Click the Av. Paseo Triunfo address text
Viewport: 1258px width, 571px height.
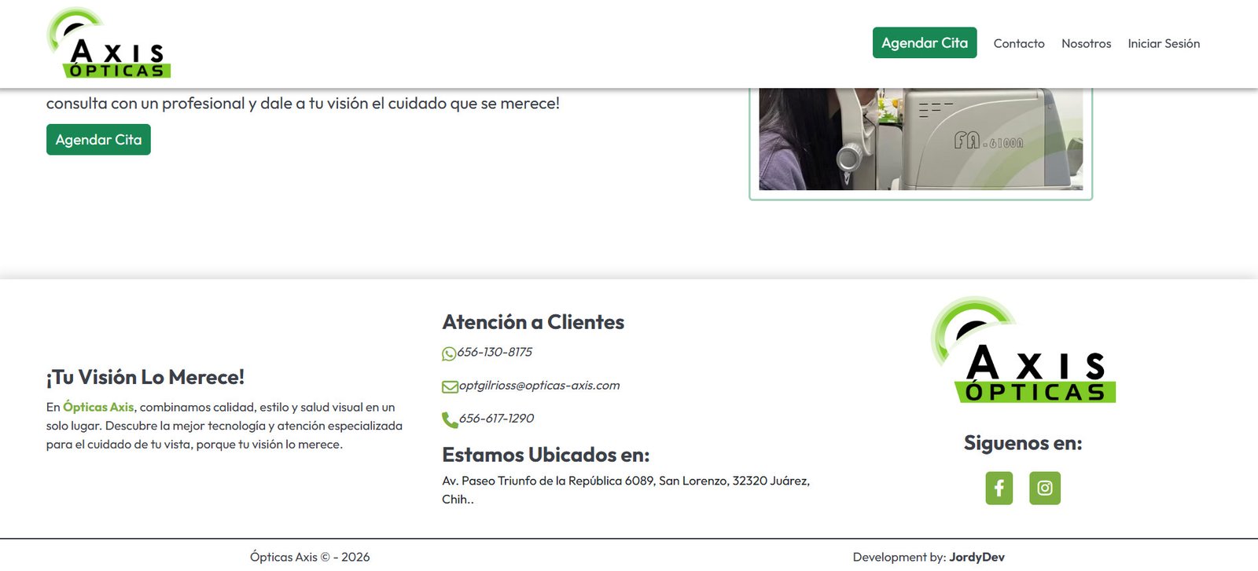pyautogui.click(x=625, y=481)
